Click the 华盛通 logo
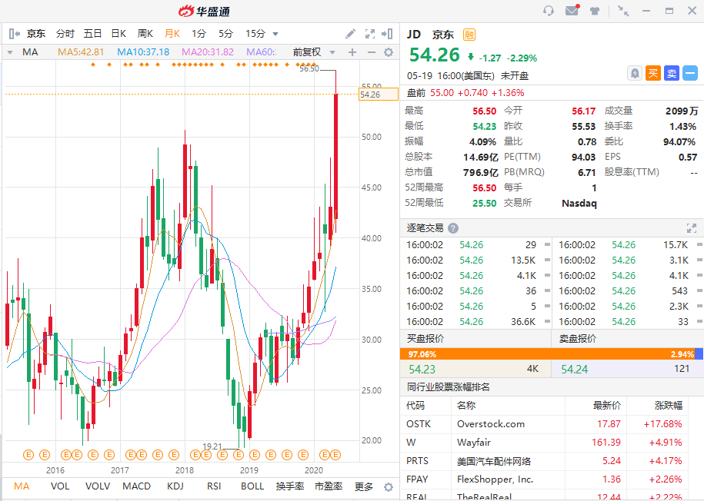 coord(205,12)
